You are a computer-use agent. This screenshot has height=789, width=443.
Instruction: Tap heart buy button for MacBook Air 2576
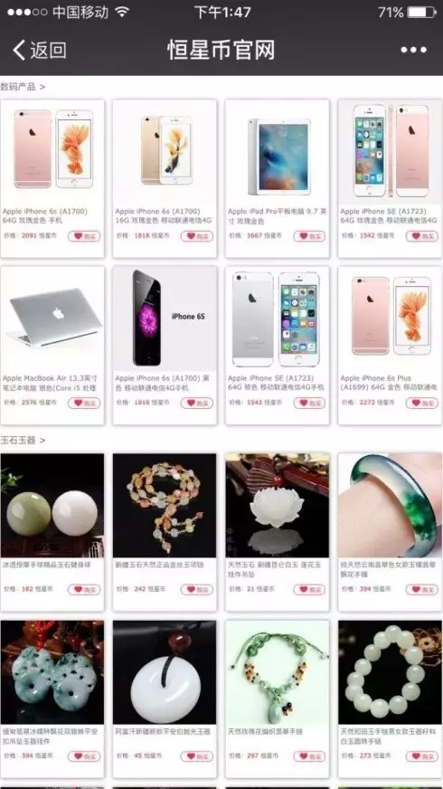pyautogui.click(x=84, y=403)
